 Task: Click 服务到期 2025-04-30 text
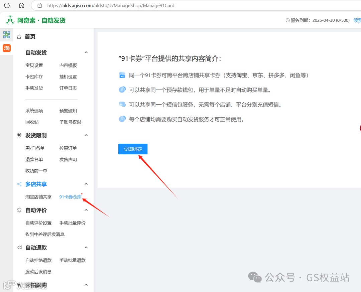coord(320,20)
